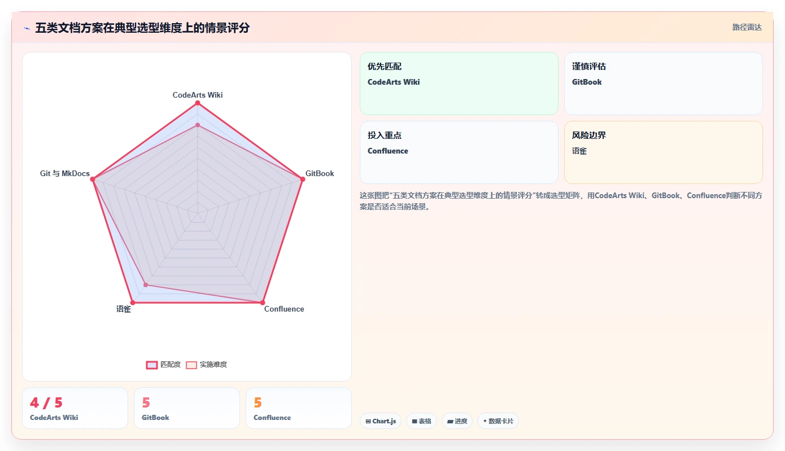This screenshot has height=451, width=785.
Task: Click the description paragraph starting 这张图把
Action: pos(561,201)
